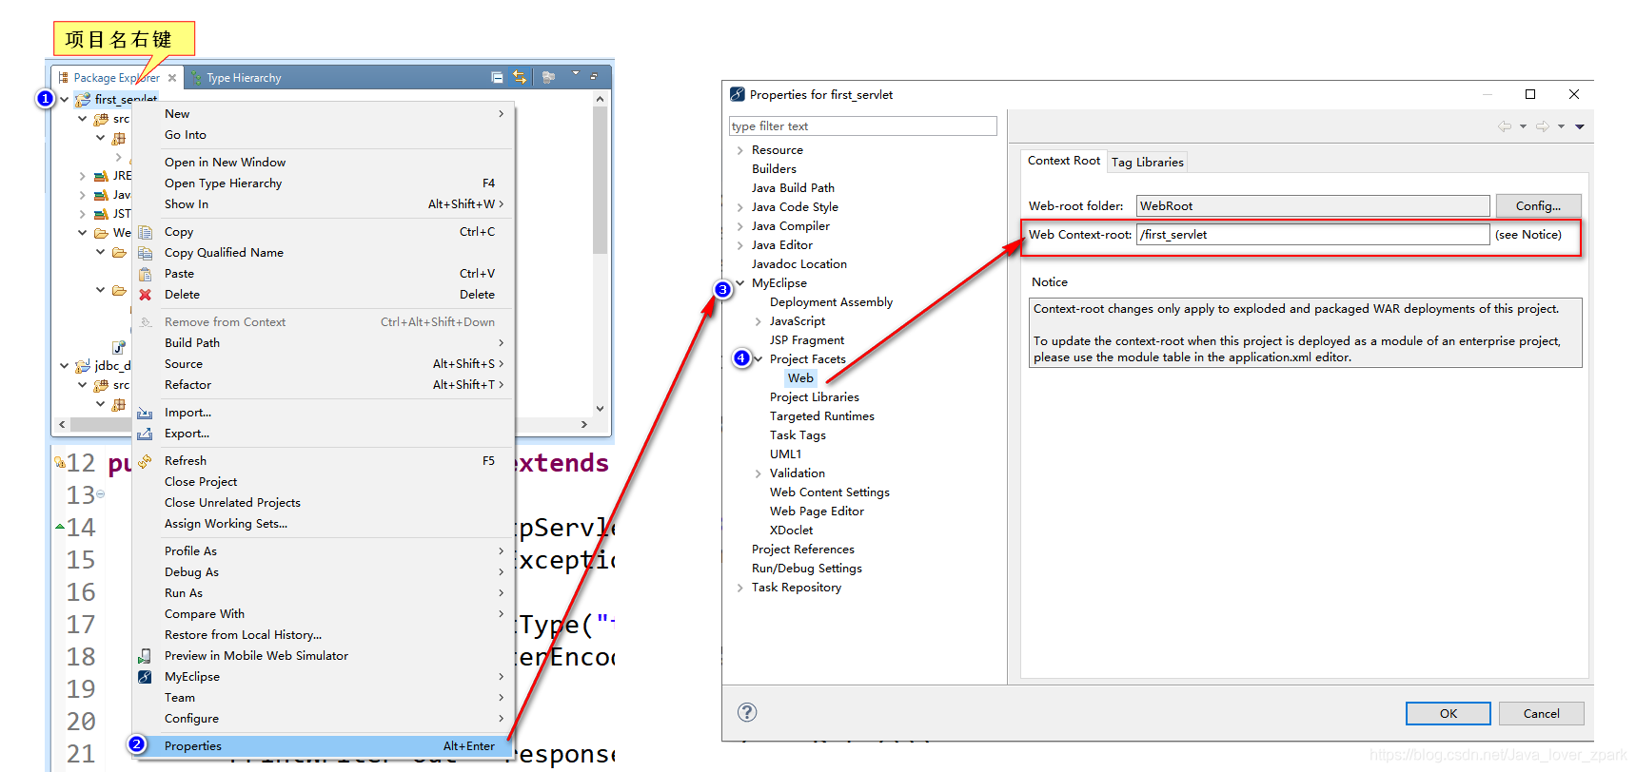
Task: Click the src source folder icon under jdbc_d
Action: (x=101, y=385)
